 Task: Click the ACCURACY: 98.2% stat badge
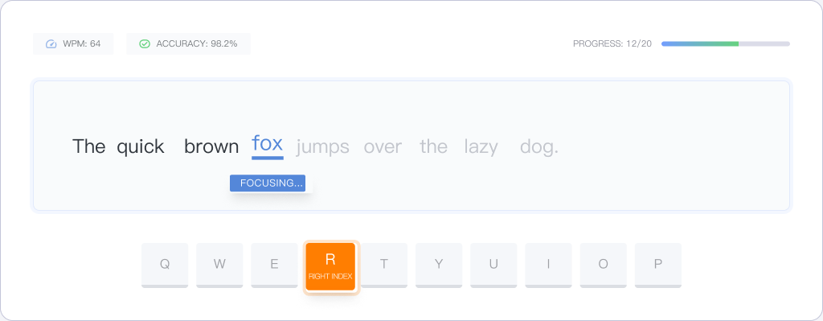(x=188, y=44)
